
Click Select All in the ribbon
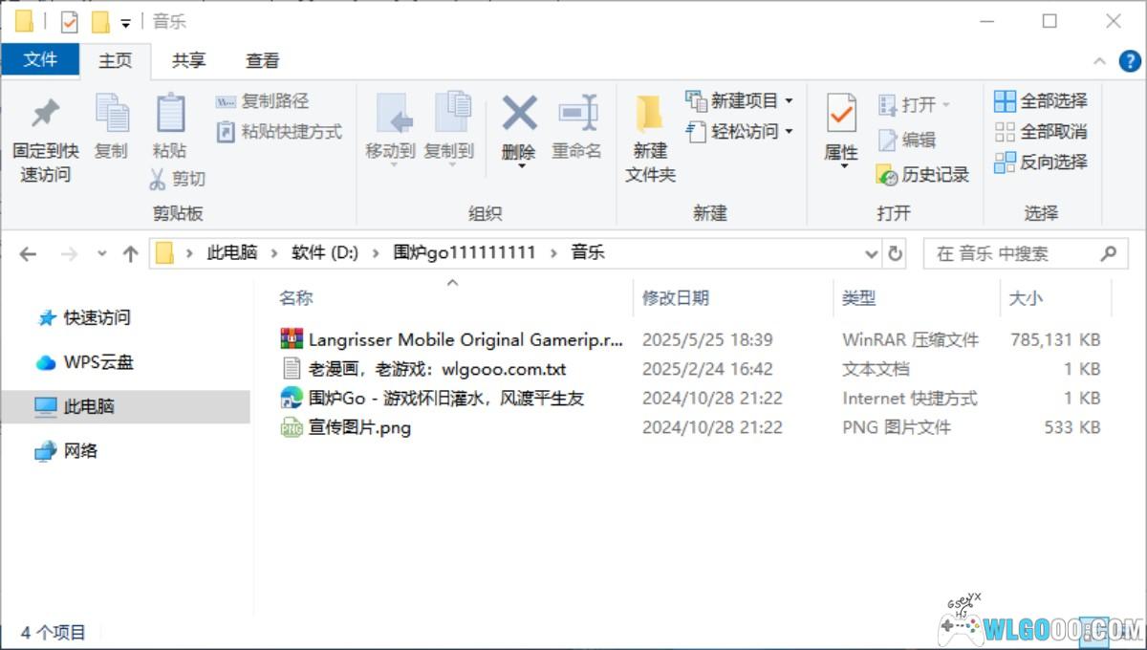click(x=1042, y=100)
